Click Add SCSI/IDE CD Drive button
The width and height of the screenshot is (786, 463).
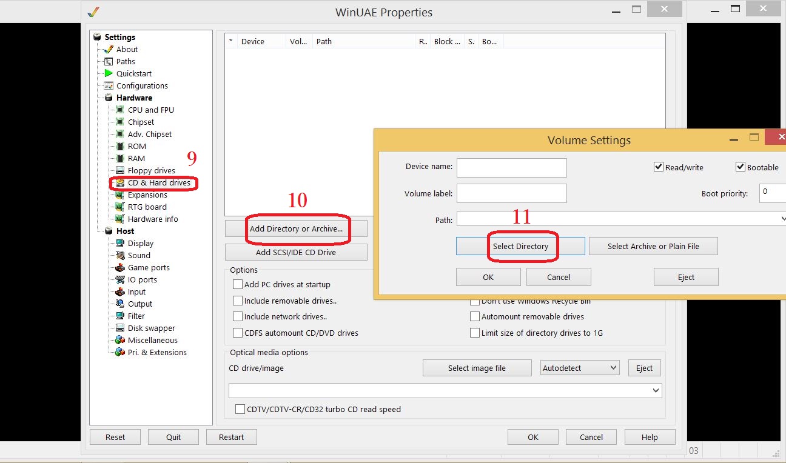coord(296,252)
